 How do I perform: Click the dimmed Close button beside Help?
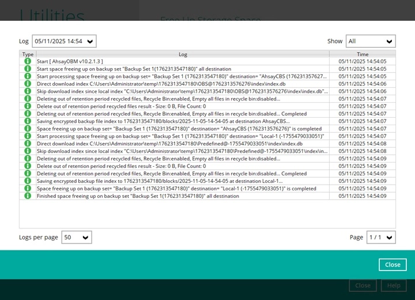tap(363, 286)
